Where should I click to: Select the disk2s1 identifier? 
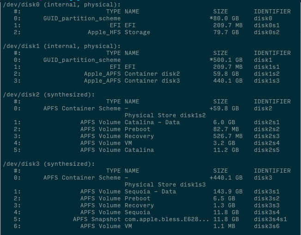267,122
